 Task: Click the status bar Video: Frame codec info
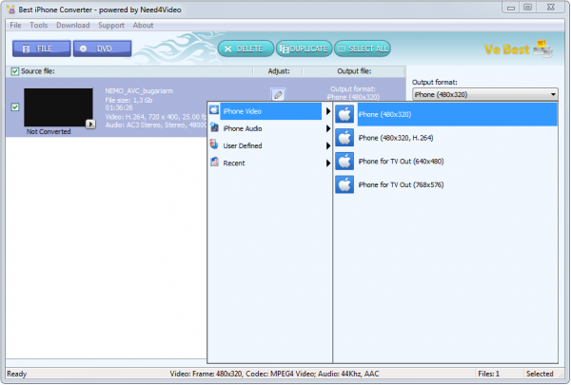274,374
